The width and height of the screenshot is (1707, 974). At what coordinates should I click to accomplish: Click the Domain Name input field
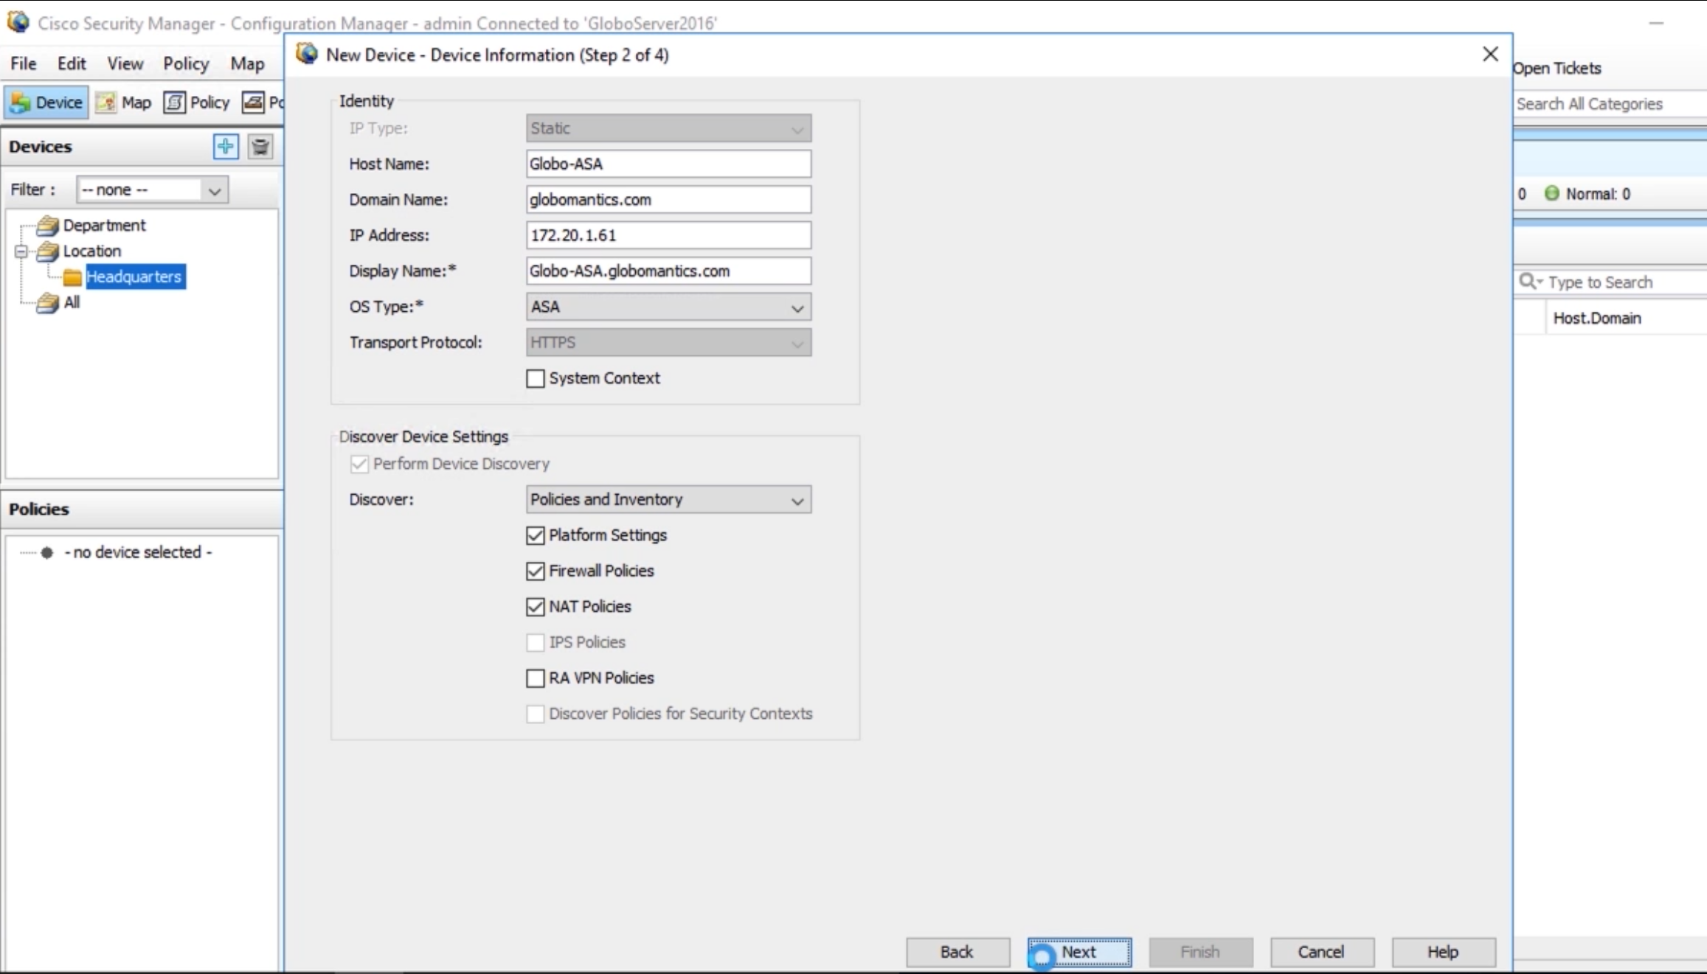pyautogui.click(x=669, y=200)
